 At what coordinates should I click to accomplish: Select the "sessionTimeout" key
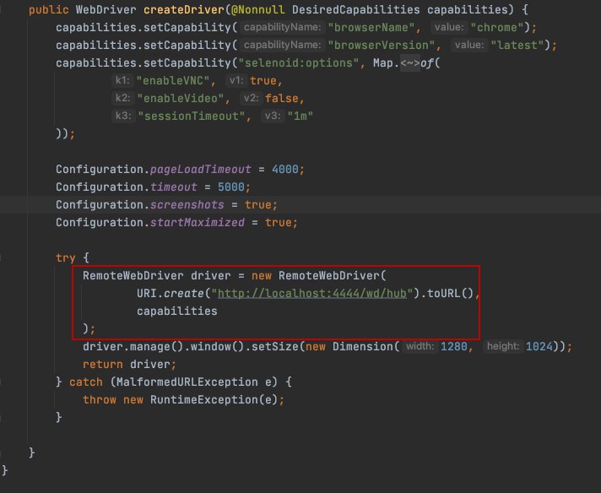(191, 116)
